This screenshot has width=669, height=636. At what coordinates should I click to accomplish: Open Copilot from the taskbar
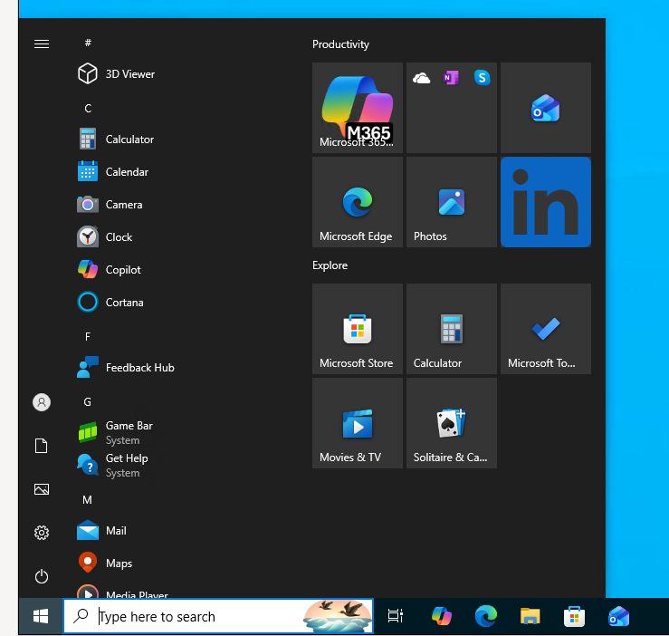(x=441, y=616)
